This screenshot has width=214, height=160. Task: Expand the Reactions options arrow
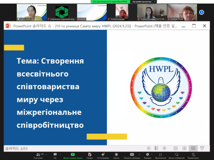152,155
